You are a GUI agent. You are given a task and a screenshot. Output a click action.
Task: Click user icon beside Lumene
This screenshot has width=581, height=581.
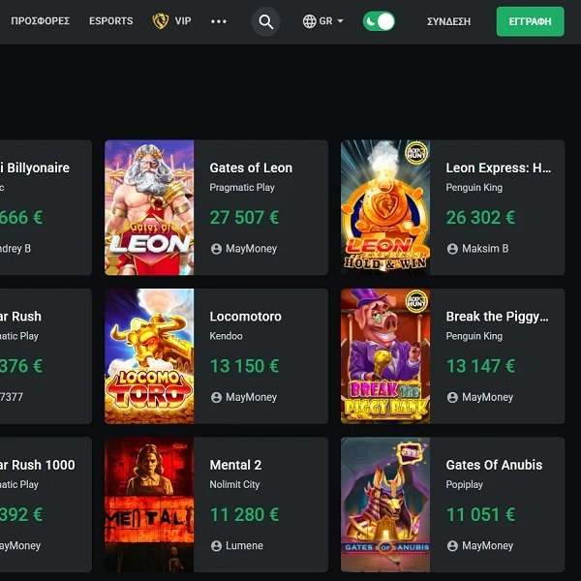coord(216,546)
